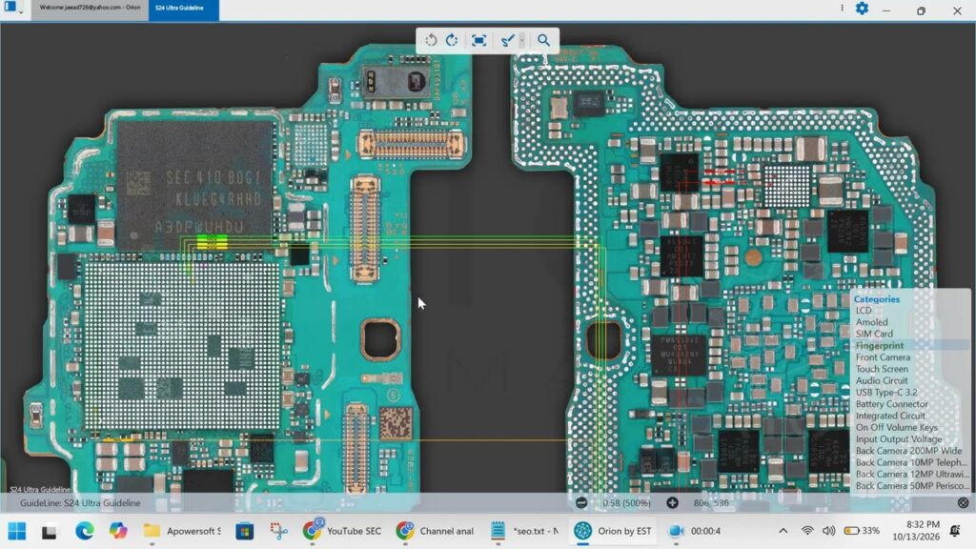Open the brush tool dropdown arrow

[522, 40]
